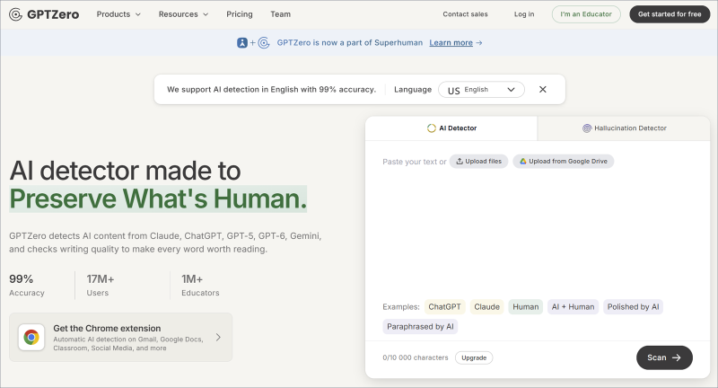Choose Upload from Google Drive

pyautogui.click(x=564, y=162)
